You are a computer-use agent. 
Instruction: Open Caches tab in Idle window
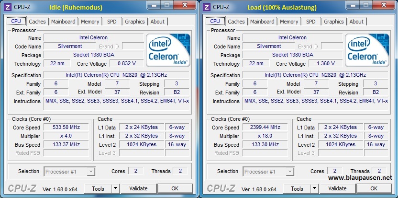37,22
